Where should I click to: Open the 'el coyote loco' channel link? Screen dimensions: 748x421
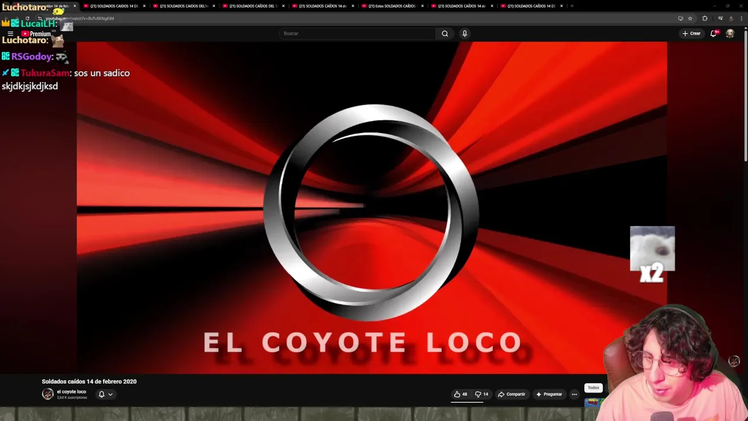click(x=71, y=392)
